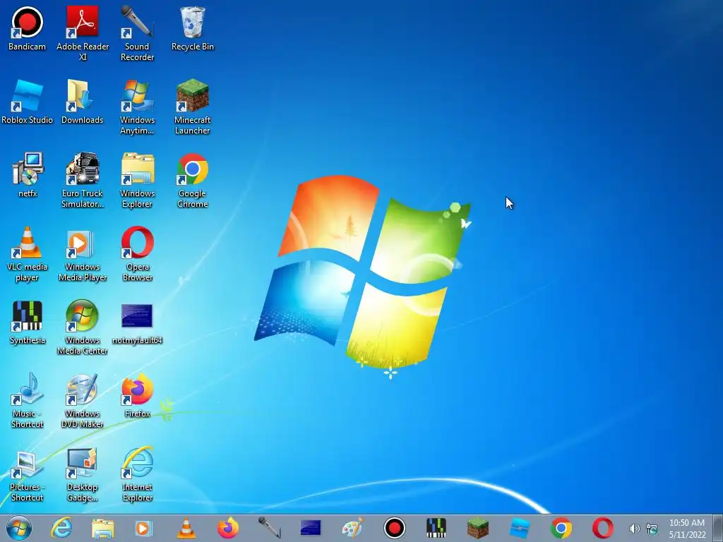The height and width of the screenshot is (542, 723).
Task: Select the Music - Shortcut desktop icon
Action: (28, 401)
